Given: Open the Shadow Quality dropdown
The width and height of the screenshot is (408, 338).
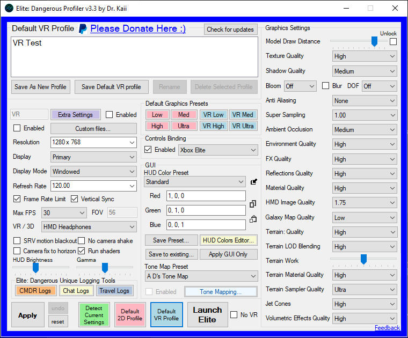Looking at the screenshot, I should point(365,71).
